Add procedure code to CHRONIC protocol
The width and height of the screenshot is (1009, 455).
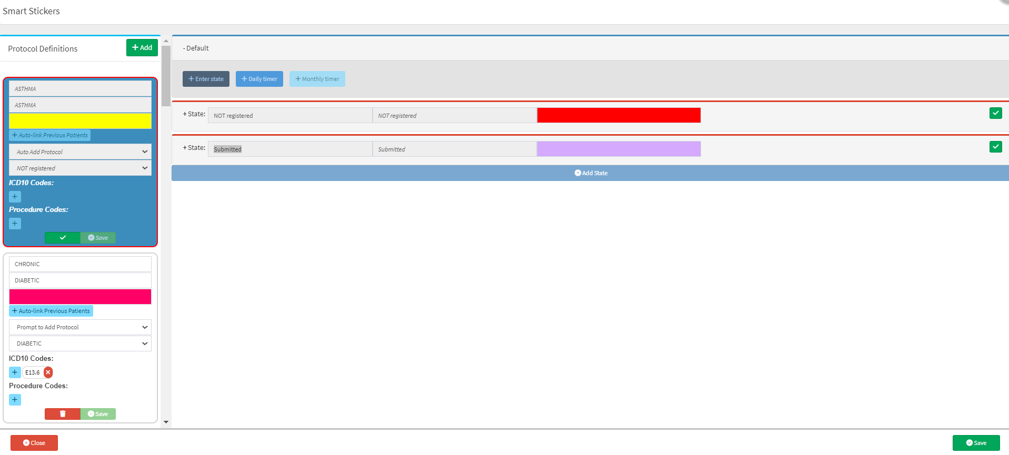tap(15, 400)
